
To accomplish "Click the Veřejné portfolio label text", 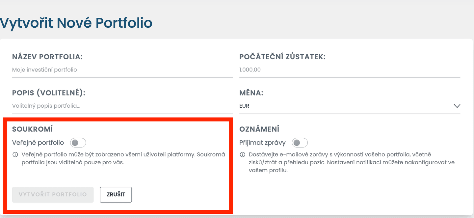I will [38, 143].
